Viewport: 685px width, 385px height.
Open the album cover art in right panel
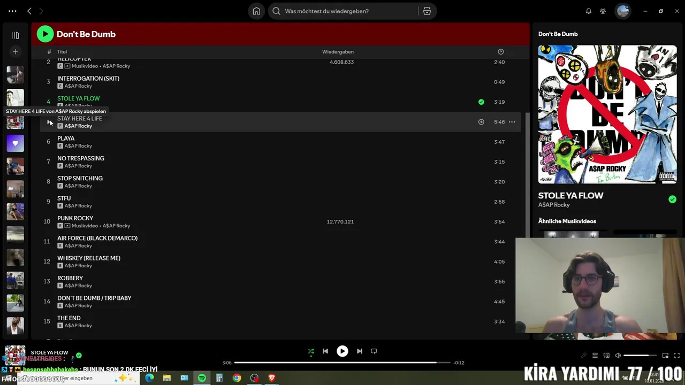tap(607, 114)
